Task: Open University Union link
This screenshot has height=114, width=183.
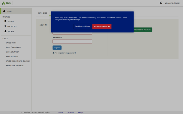Action: tap(13, 52)
